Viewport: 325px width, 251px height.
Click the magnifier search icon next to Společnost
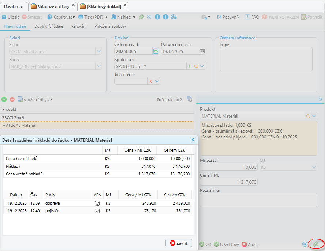click(196, 66)
